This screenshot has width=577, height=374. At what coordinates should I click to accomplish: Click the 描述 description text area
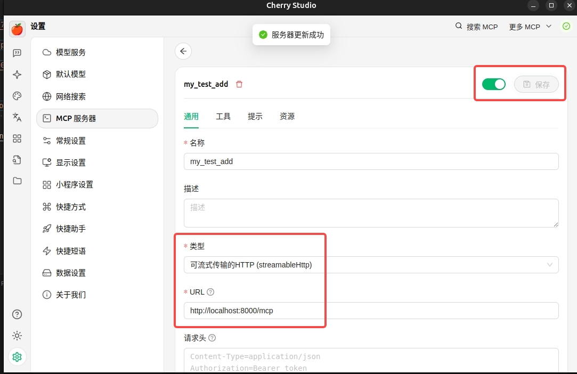pyautogui.click(x=371, y=213)
